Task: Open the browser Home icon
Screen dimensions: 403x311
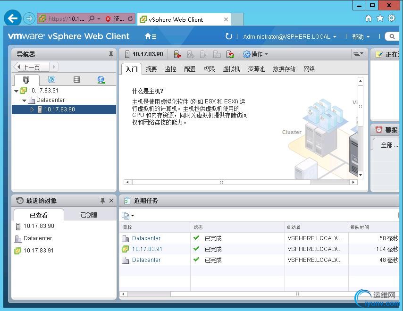Action: pyautogui.click(x=369, y=18)
